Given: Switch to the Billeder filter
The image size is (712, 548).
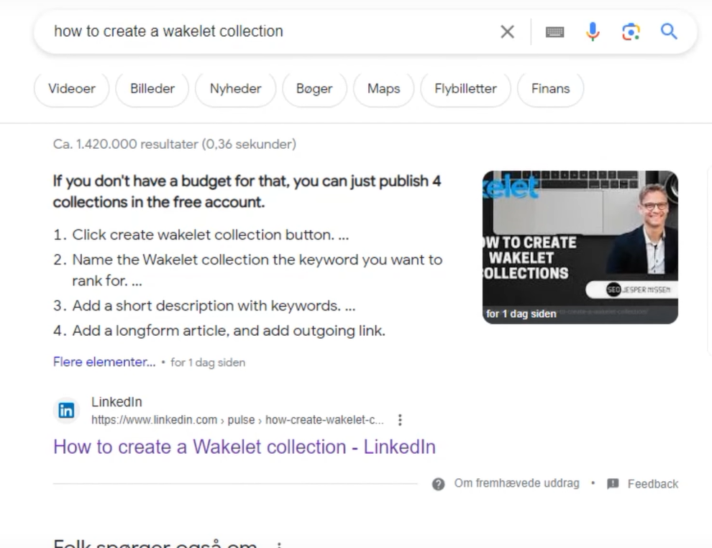Looking at the screenshot, I should [152, 88].
